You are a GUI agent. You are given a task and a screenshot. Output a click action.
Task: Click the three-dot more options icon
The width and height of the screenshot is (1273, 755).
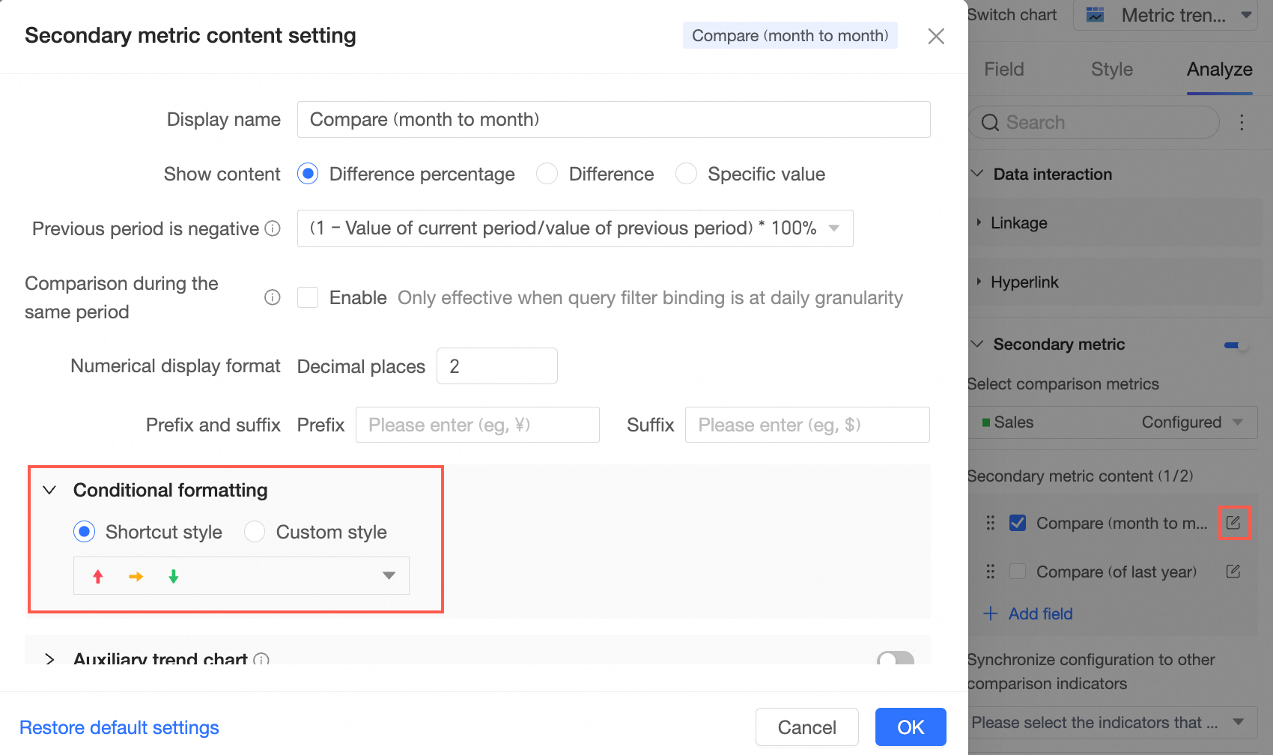pyautogui.click(x=1242, y=122)
